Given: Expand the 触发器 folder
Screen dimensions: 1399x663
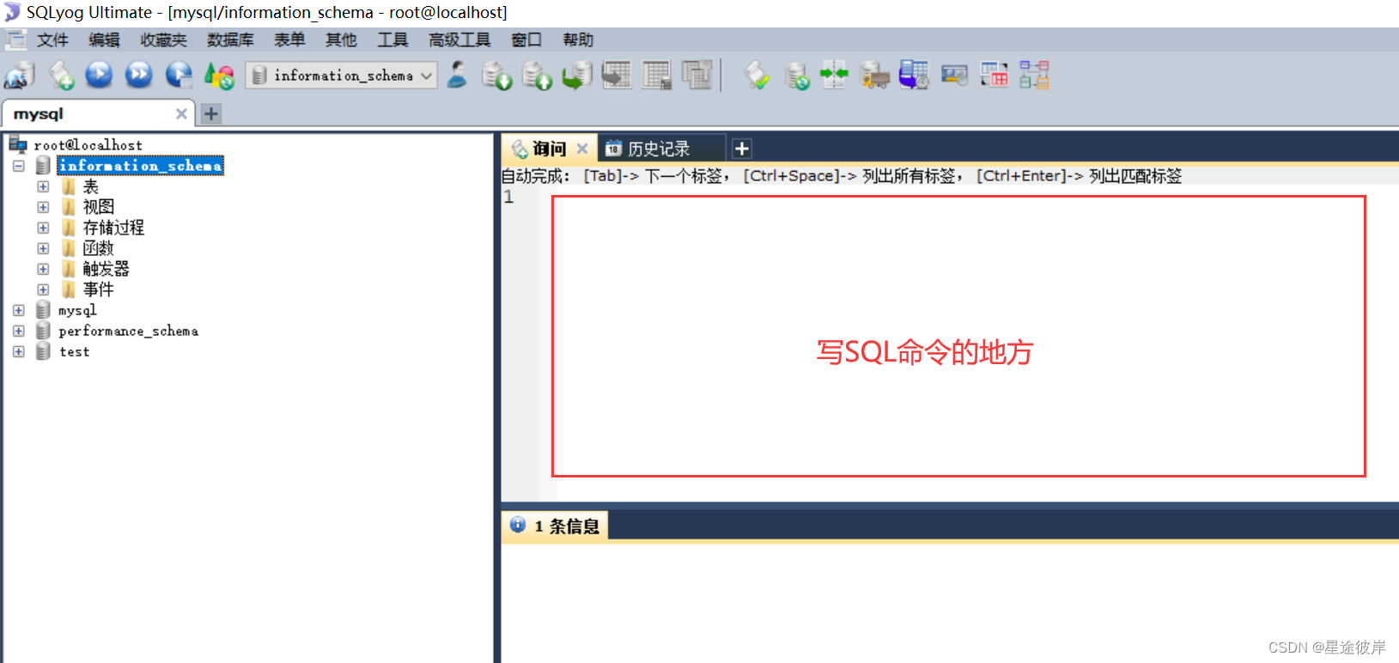Looking at the screenshot, I should pyautogui.click(x=43, y=269).
